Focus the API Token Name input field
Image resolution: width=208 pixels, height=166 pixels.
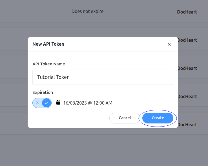[x=103, y=77]
